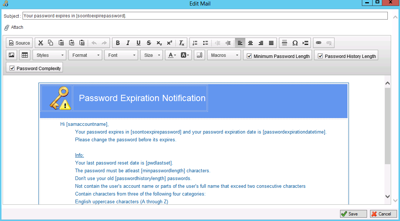Insert a page break
400x221 pixels.
[x=305, y=43]
